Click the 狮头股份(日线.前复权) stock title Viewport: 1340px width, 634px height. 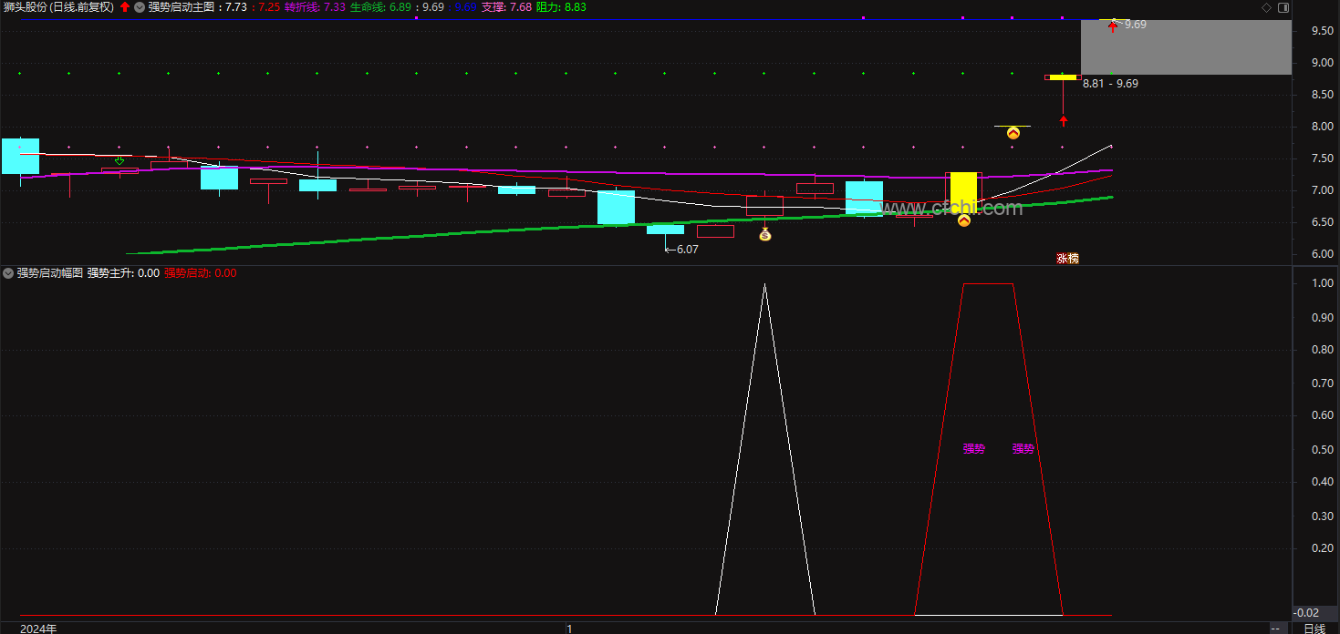pyautogui.click(x=58, y=7)
